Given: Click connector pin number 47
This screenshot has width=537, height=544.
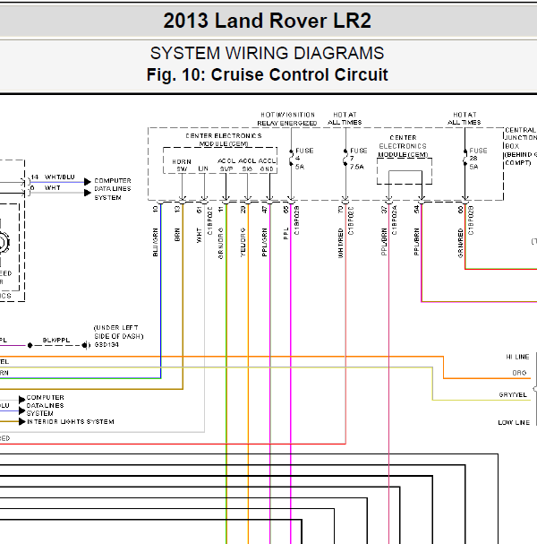Looking at the screenshot, I should pyautogui.click(x=265, y=210).
